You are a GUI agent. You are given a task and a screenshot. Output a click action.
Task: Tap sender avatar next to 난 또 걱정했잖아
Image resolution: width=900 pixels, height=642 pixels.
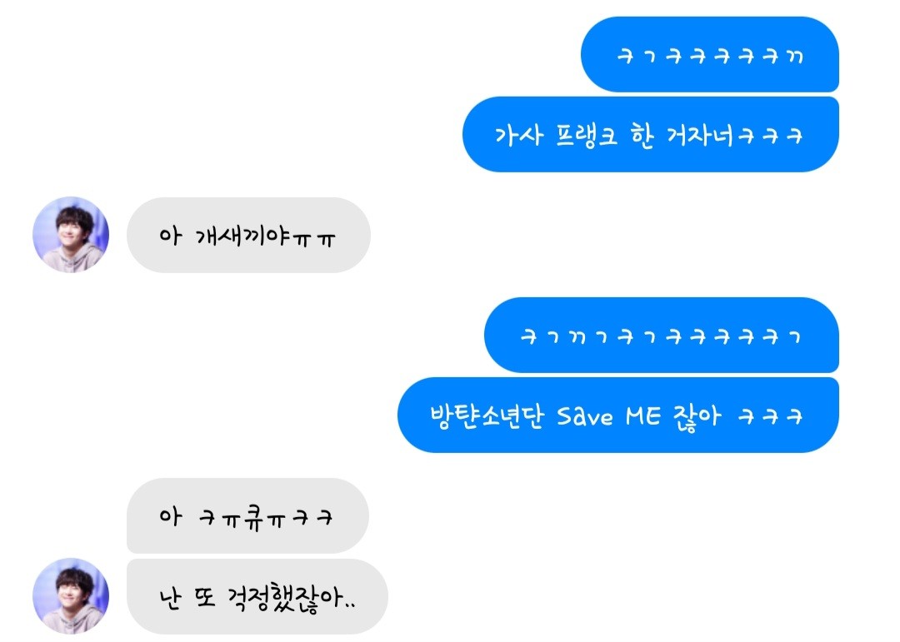point(71,596)
